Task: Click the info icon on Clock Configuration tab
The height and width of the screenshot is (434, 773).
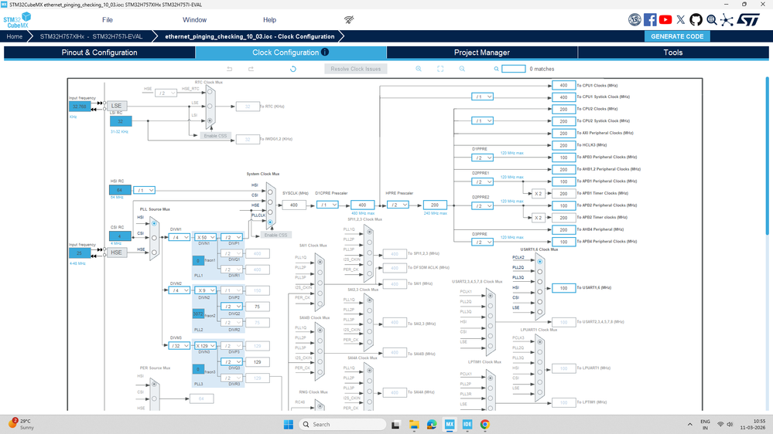Action: click(325, 53)
